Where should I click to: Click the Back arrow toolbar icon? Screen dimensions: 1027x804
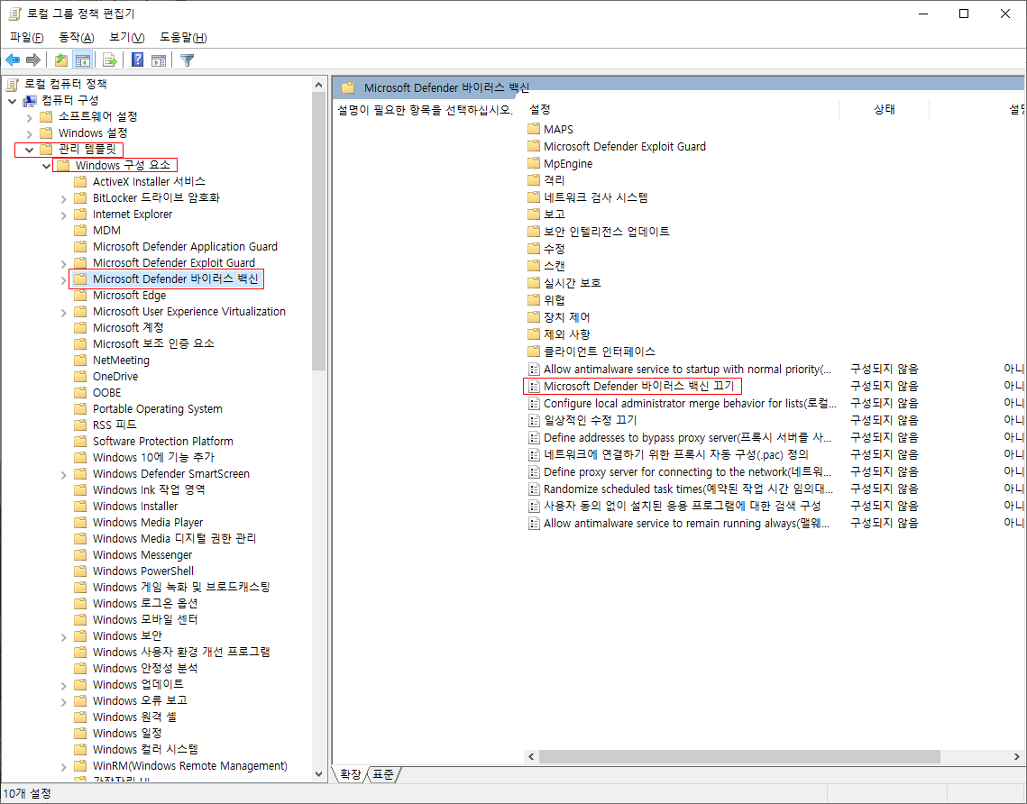click(x=13, y=60)
